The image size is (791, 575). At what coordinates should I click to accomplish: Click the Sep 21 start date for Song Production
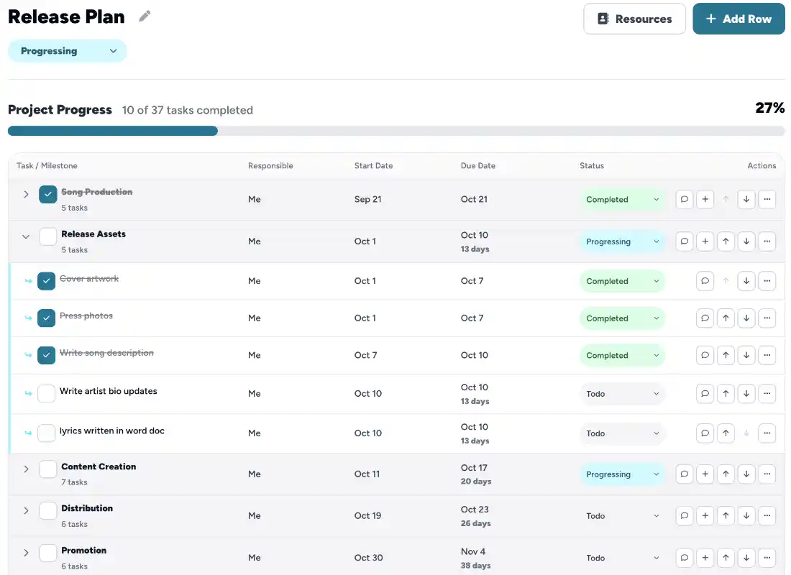click(x=367, y=199)
